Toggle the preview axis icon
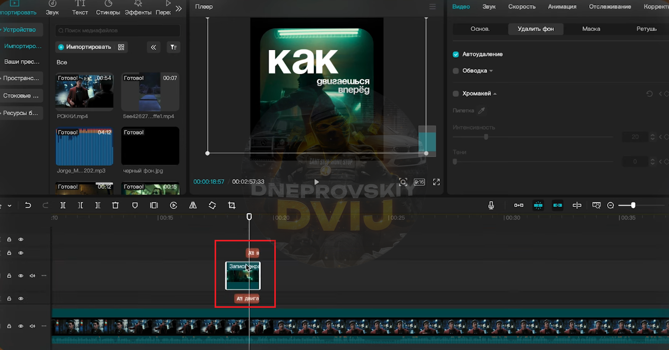This screenshot has height=350, width=669. [x=577, y=205]
